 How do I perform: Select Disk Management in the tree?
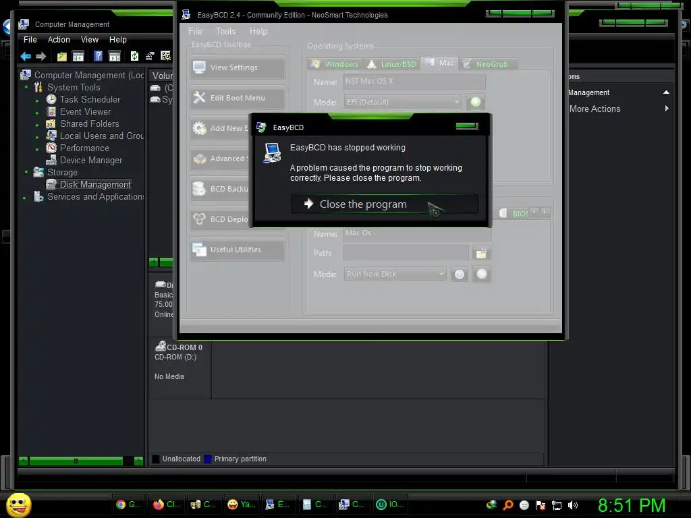[x=95, y=185]
